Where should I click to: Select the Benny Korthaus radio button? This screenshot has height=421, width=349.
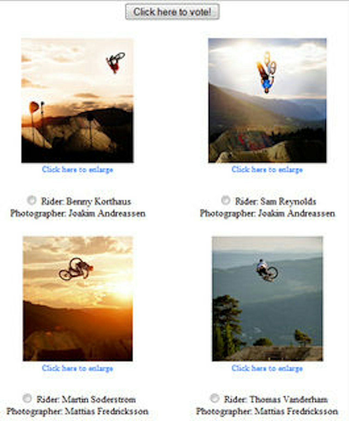pyautogui.click(x=32, y=200)
